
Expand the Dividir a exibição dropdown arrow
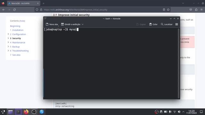[x=83, y=24]
